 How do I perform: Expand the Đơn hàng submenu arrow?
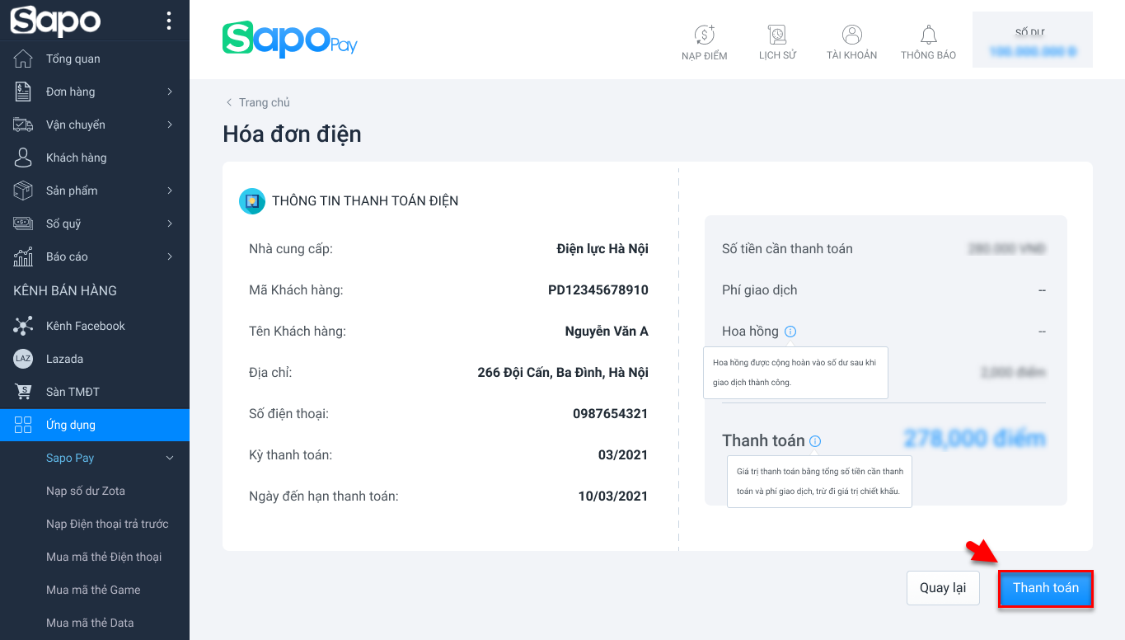[x=170, y=92]
